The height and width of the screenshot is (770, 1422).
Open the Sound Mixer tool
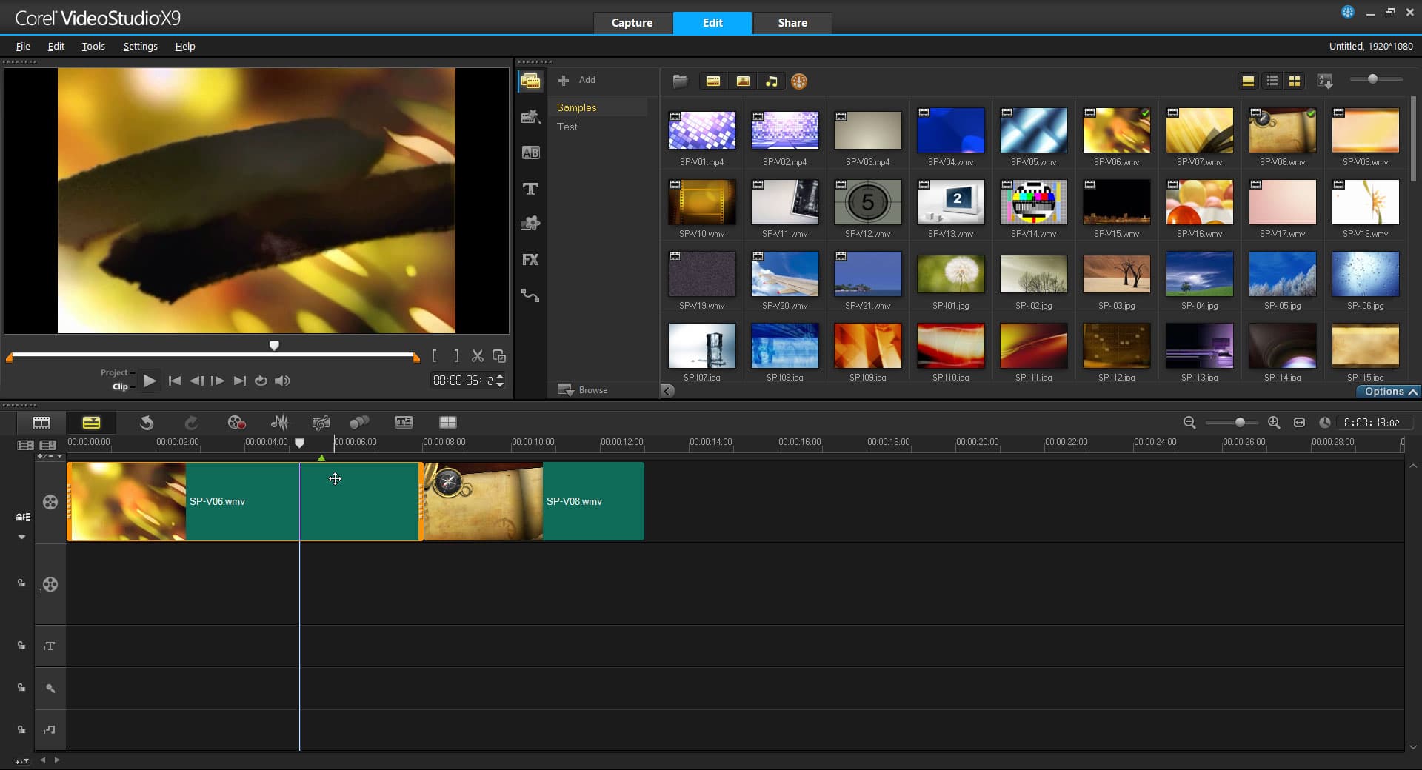pyautogui.click(x=280, y=423)
